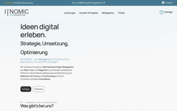
Task: Click the bold word 'Klagenfurt'
Action: [43, 70]
